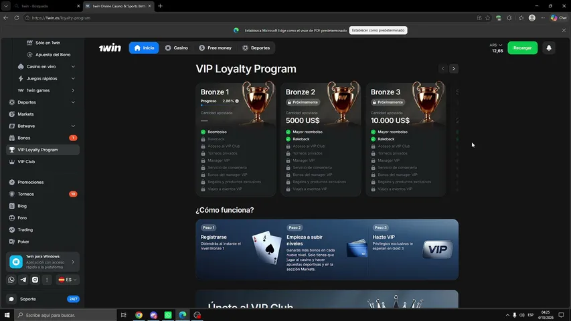Open ARS currency dropdown
Image resolution: width=571 pixels, height=321 pixels.
point(495,45)
